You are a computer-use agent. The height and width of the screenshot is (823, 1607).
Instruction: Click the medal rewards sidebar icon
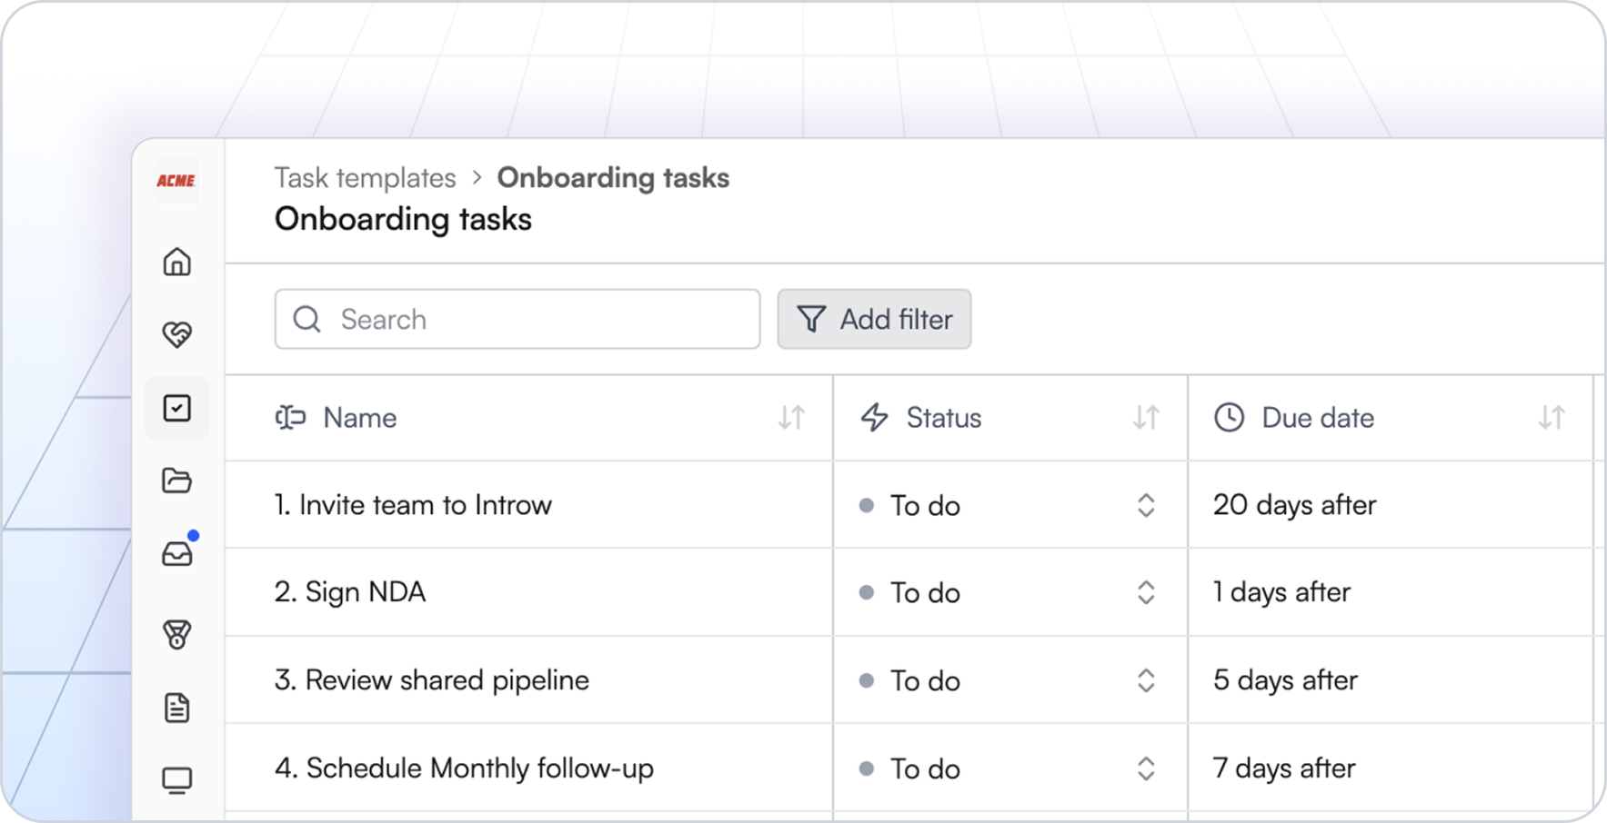point(177,634)
